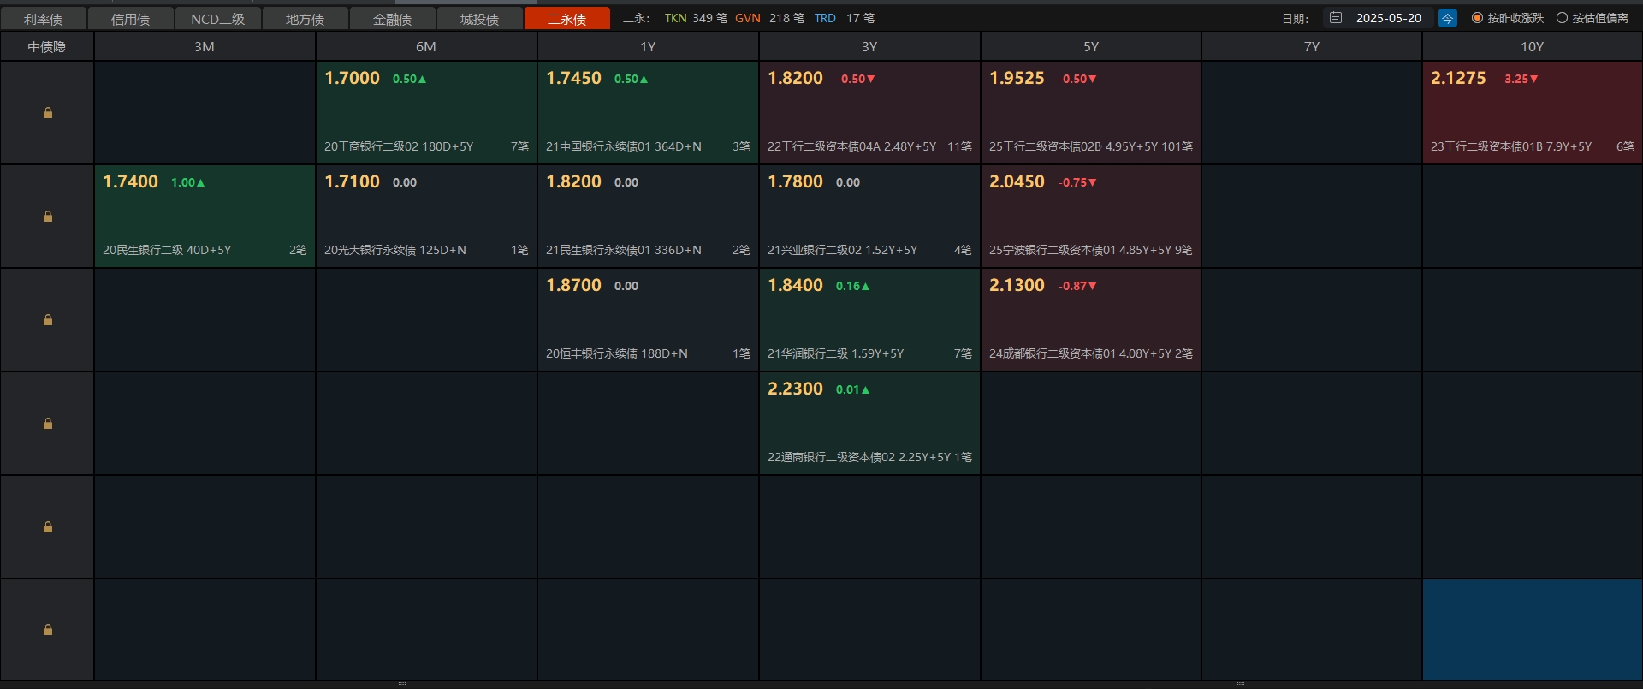The width and height of the screenshot is (1643, 689).
Task: Open the calendar icon beside the date
Action: [1336, 18]
